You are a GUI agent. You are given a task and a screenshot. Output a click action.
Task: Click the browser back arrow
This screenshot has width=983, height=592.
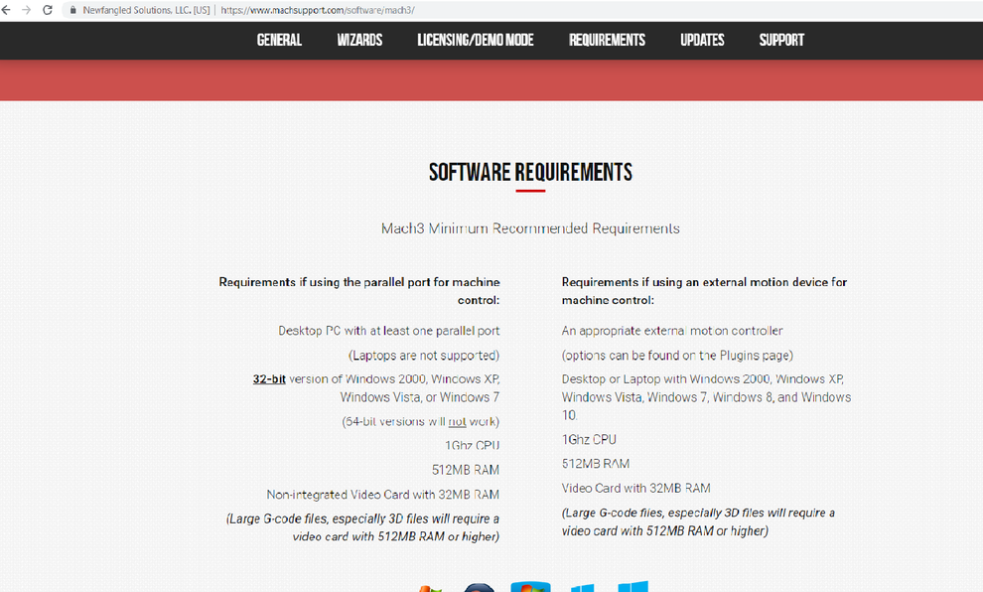[x=8, y=10]
